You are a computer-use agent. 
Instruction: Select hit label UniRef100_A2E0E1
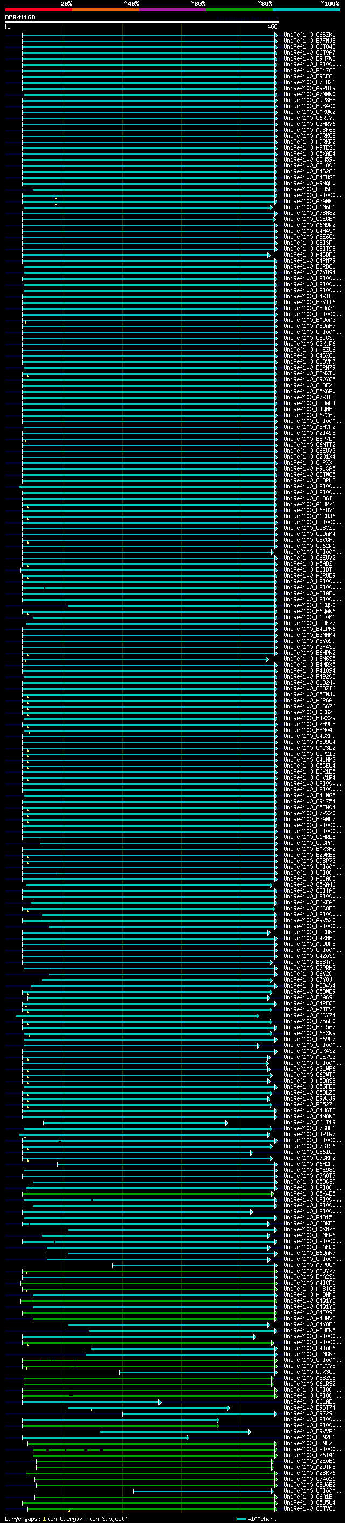coord(309,1461)
